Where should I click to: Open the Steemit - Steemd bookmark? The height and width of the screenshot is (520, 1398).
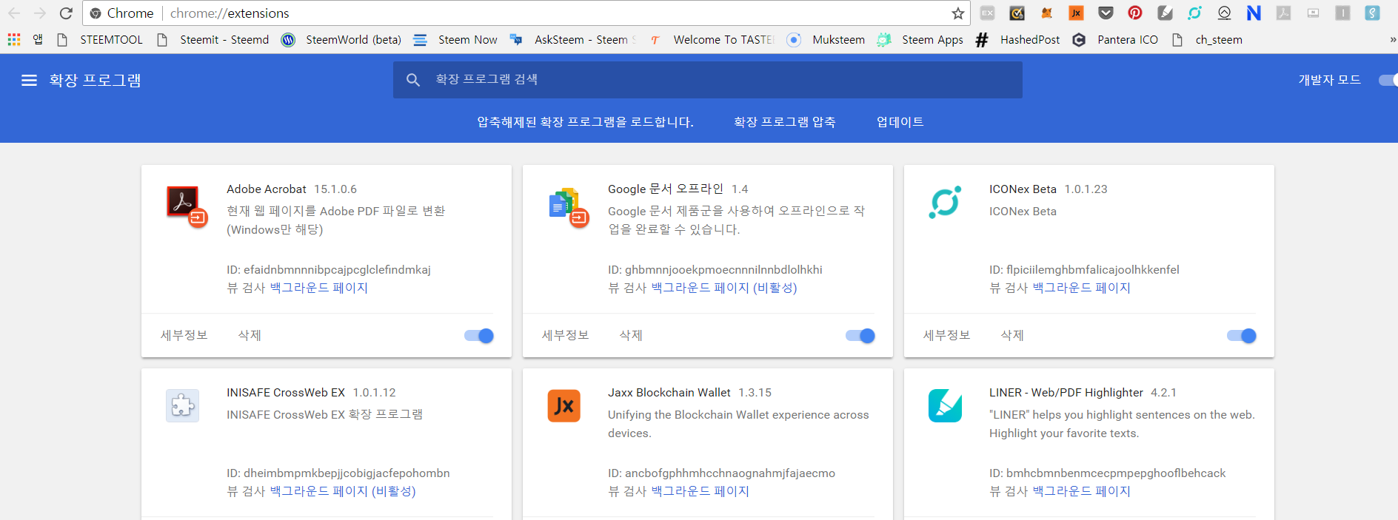tap(213, 40)
